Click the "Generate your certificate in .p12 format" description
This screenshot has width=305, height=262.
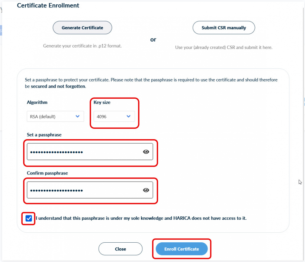82,46
